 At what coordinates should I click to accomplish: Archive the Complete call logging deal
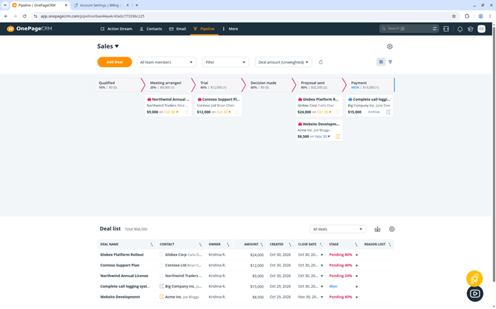click(x=373, y=112)
